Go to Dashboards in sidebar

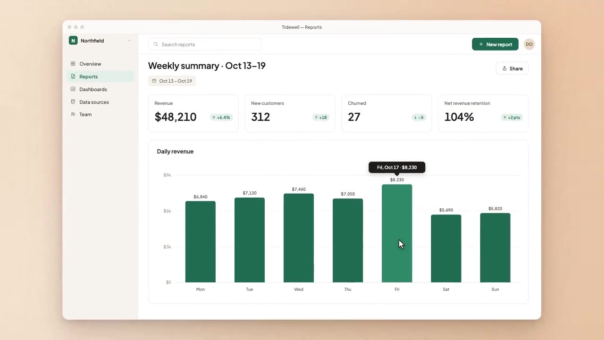coord(100,89)
